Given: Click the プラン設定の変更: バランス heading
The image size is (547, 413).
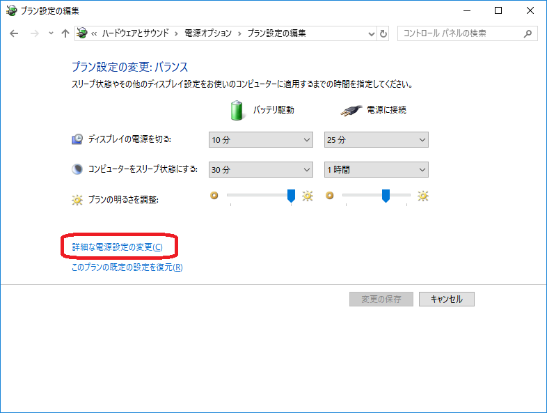Looking at the screenshot, I should click(x=129, y=67).
